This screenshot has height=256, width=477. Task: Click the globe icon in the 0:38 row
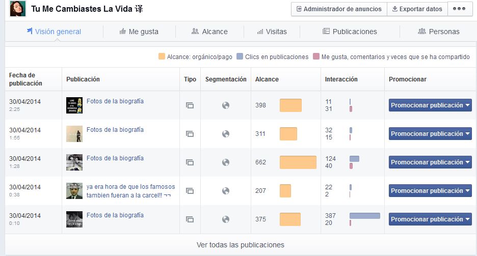click(x=226, y=191)
